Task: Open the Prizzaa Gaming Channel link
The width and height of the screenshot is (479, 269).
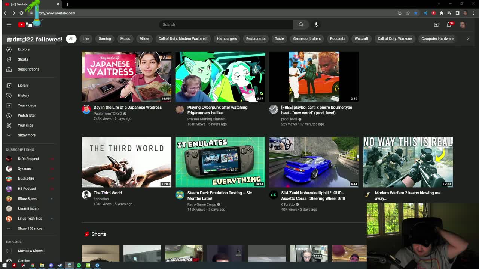Action: 206,119
